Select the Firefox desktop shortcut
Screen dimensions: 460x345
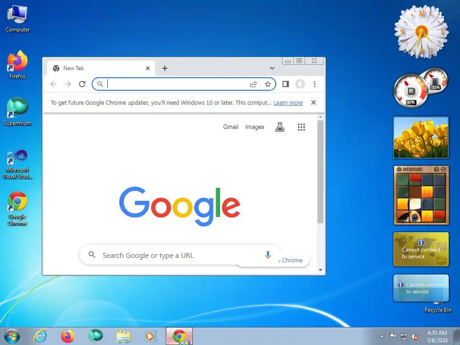18,65
